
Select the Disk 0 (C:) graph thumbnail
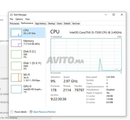coord(16,54)
